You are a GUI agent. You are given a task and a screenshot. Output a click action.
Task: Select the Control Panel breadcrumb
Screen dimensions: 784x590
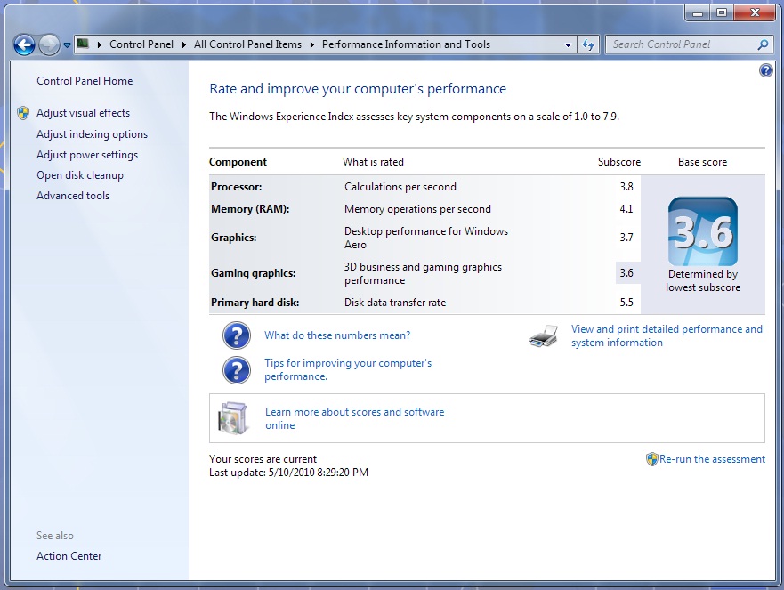tap(141, 44)
